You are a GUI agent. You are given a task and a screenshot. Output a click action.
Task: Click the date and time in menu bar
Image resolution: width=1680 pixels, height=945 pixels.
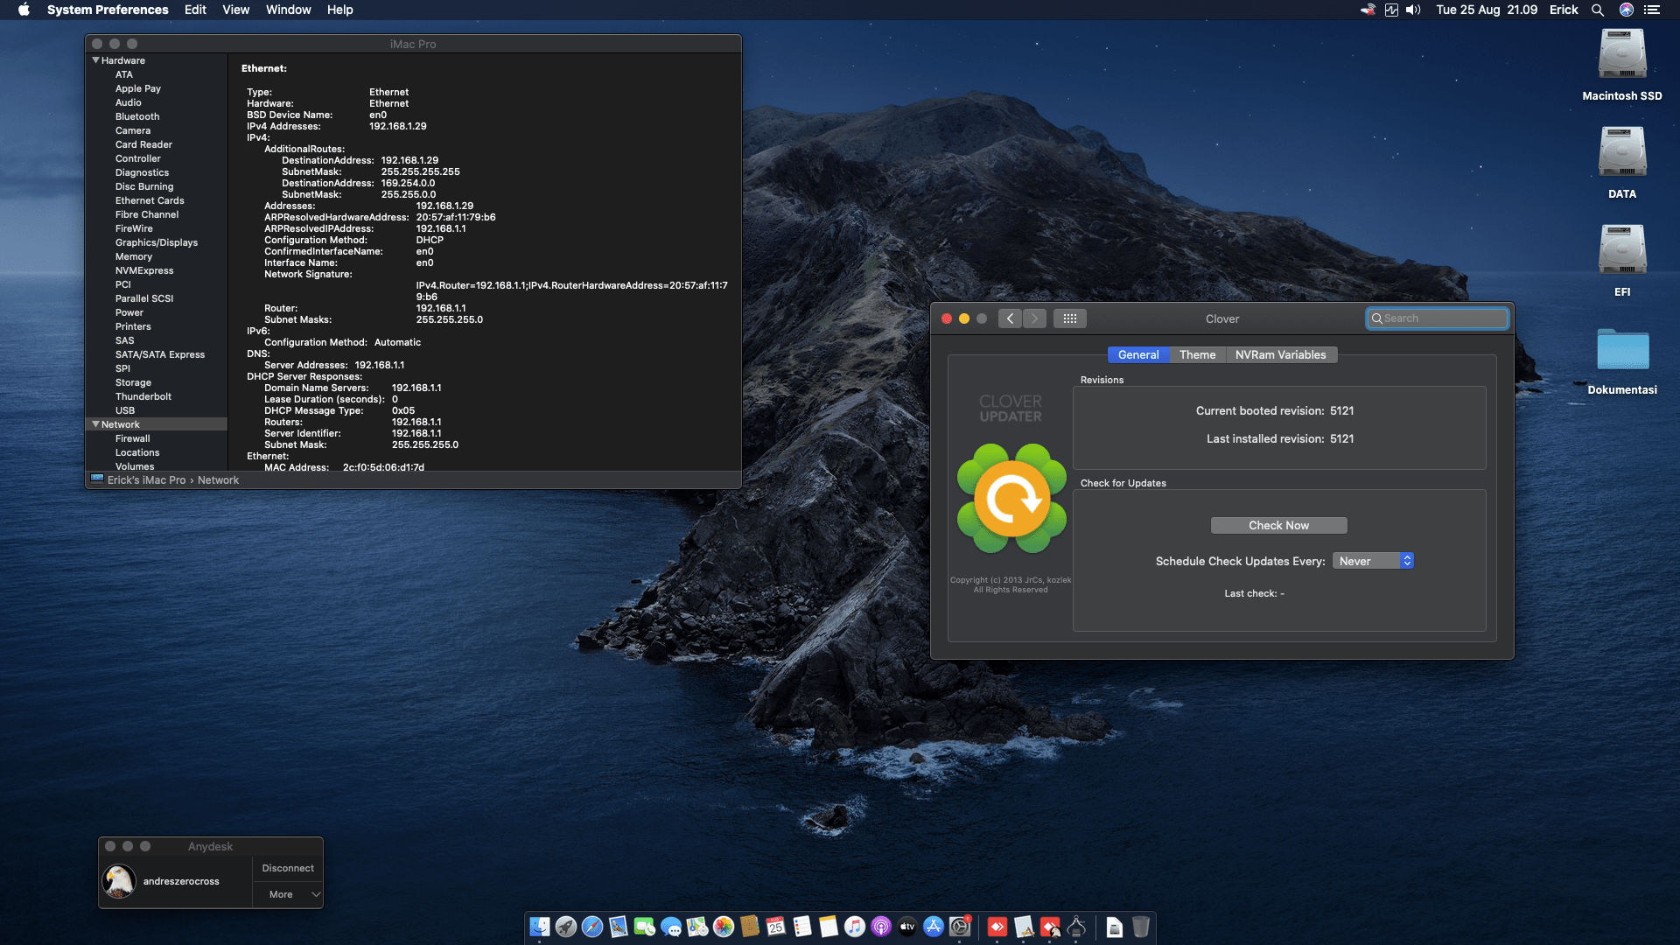[x=1487, y=10]
